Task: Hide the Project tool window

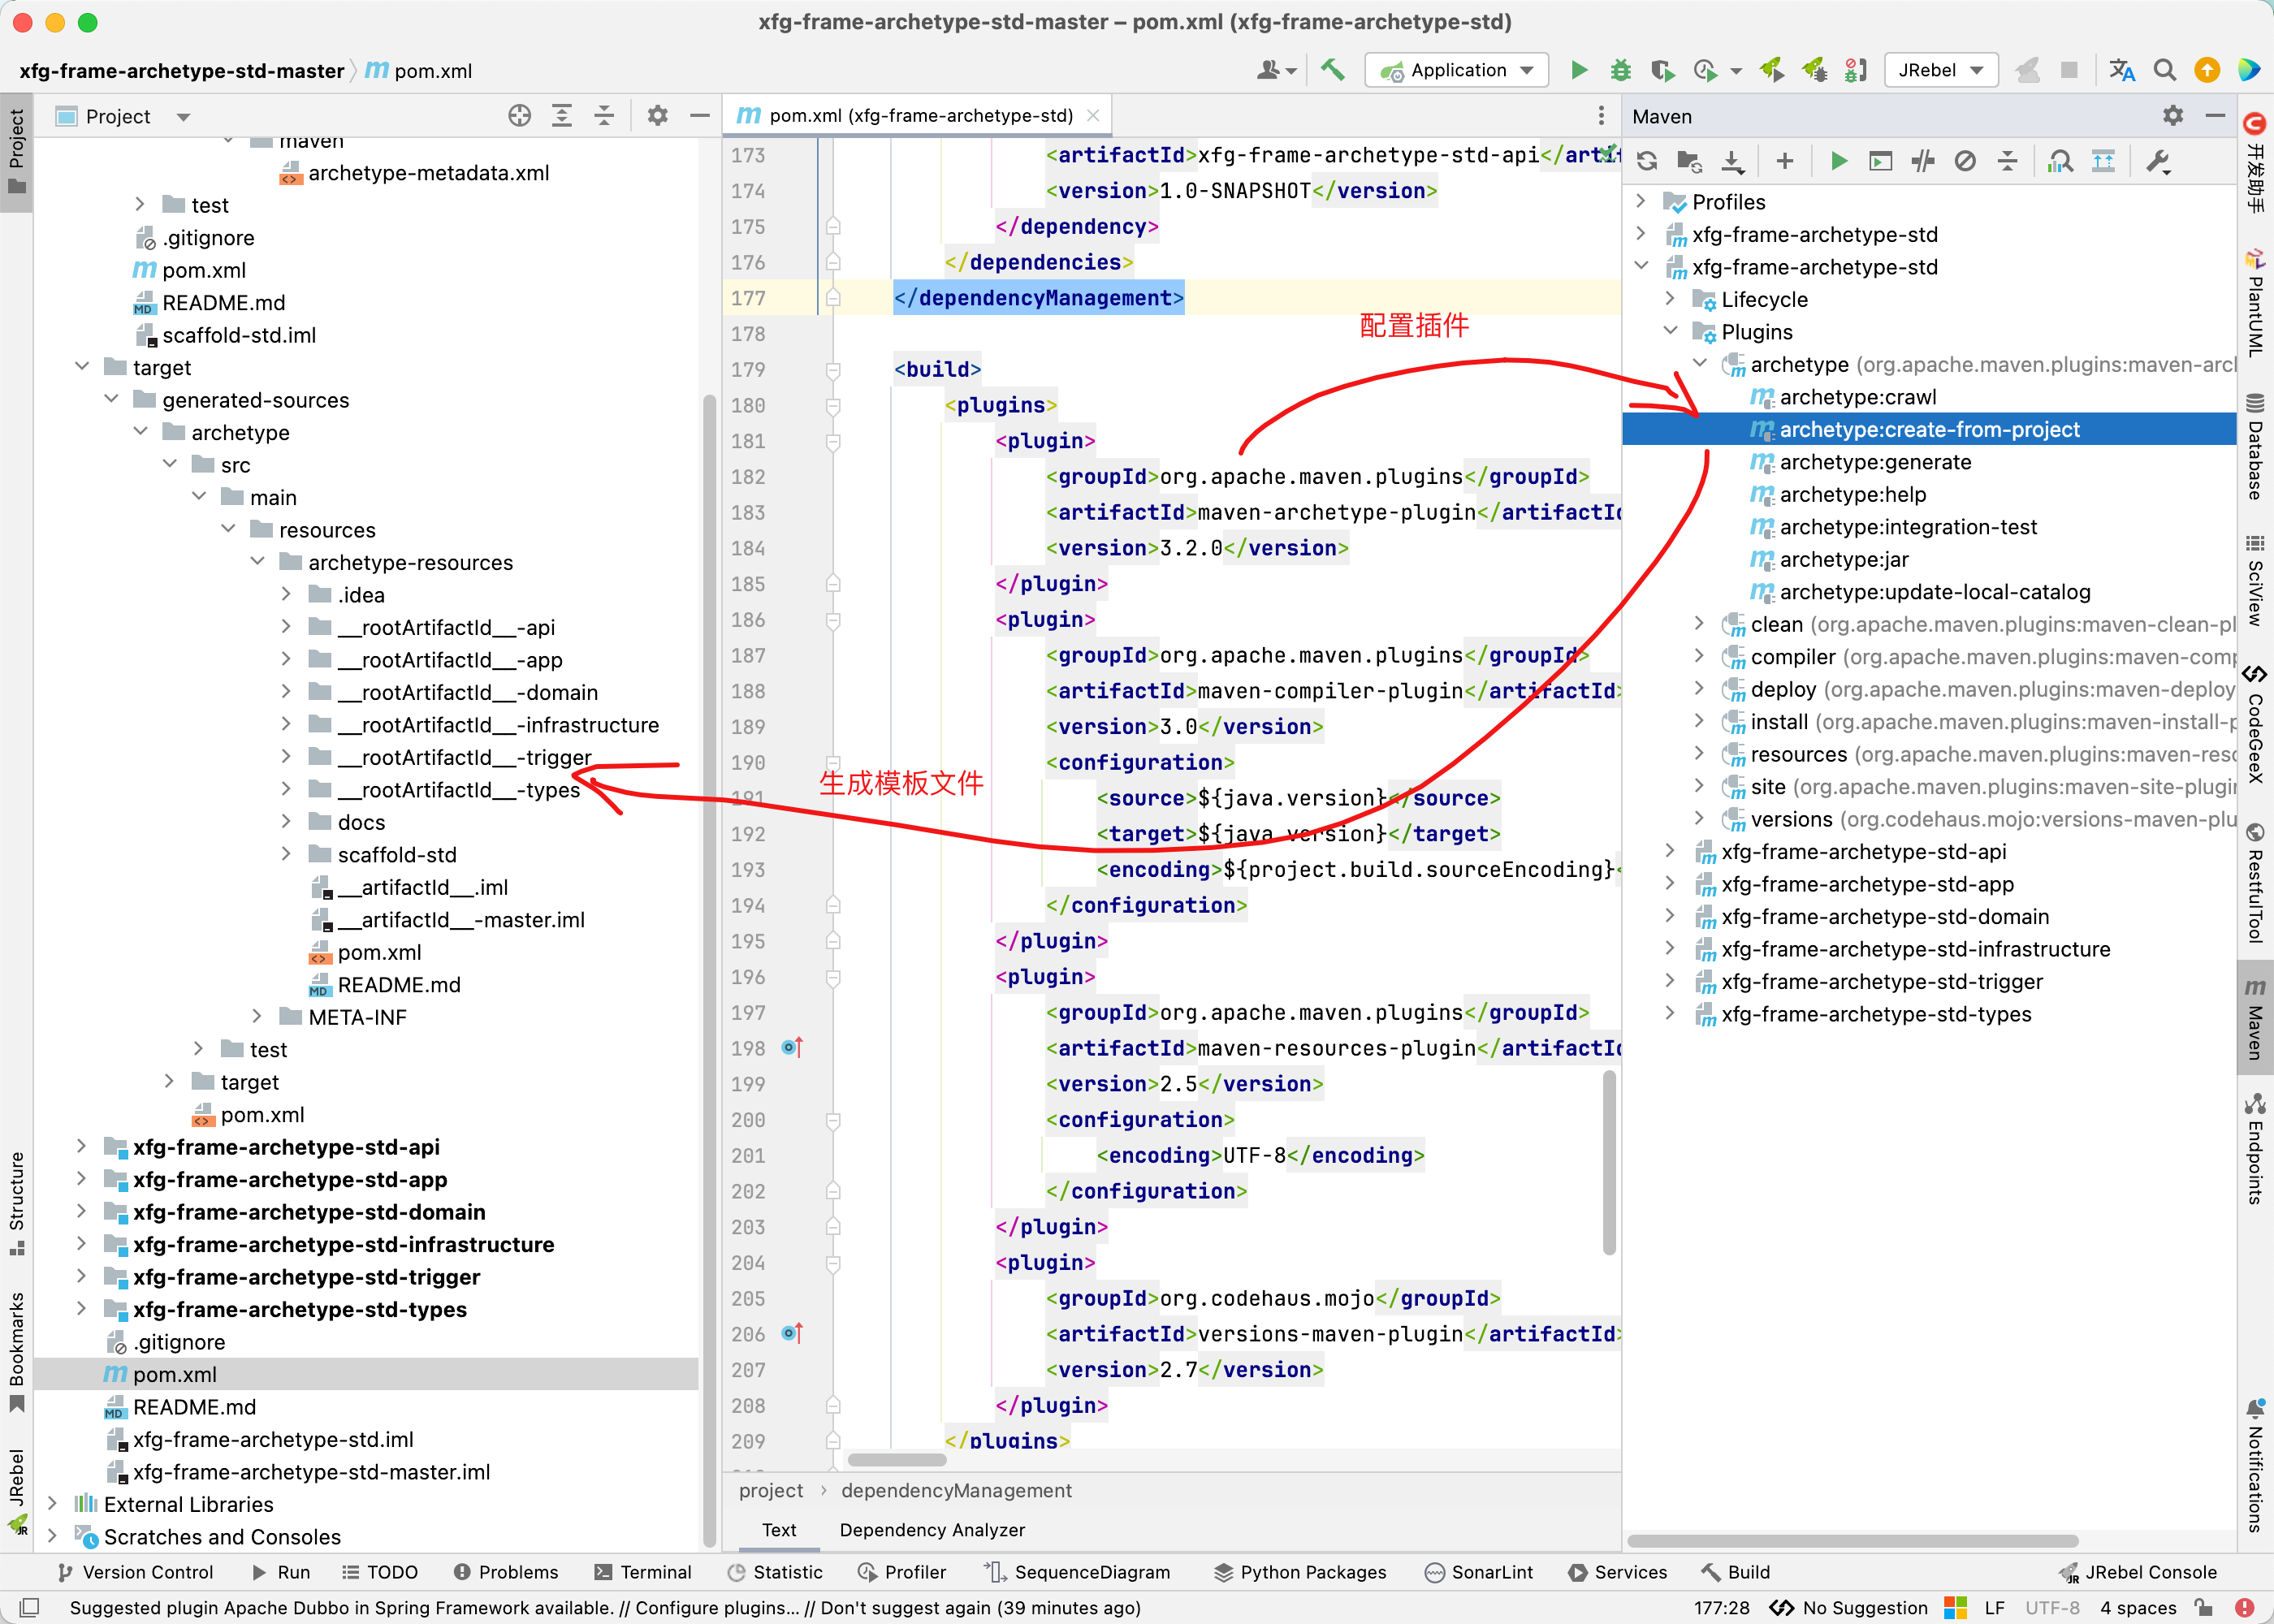Action: tap(700, 116)
